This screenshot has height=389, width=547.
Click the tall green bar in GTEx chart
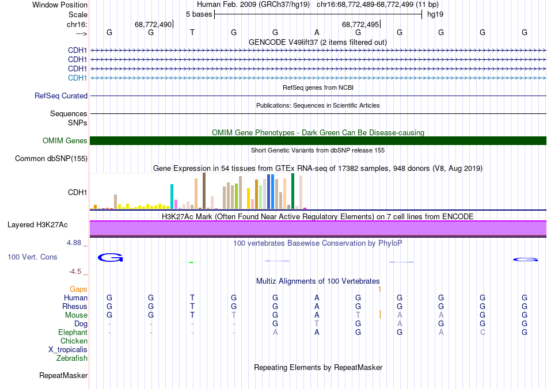[x=293, y=191]
